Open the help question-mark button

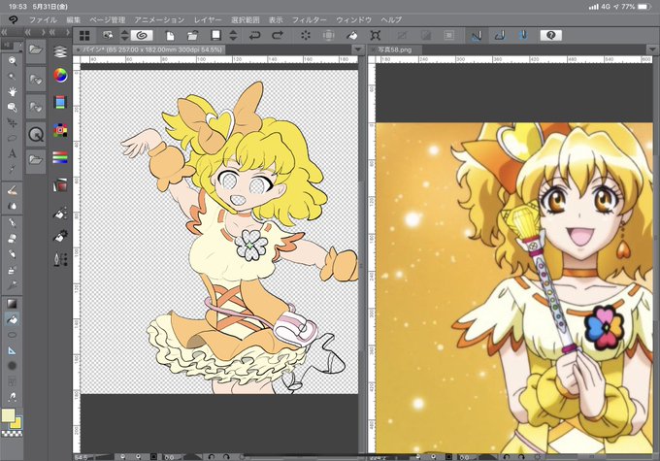pyautogui.click(x=551, y=35)
